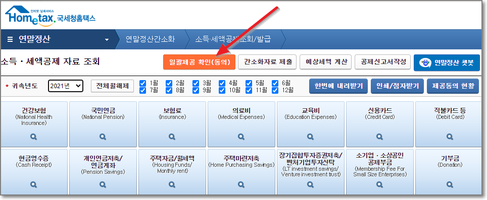Click the 현금영수증 (Cash Receipt) label

(34, 162)
